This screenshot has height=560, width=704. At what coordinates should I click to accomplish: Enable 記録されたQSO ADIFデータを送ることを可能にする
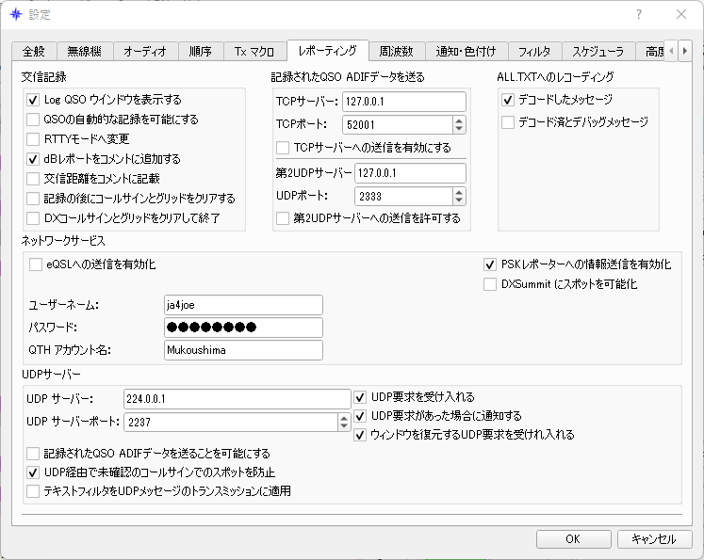(x=33, y=454)
